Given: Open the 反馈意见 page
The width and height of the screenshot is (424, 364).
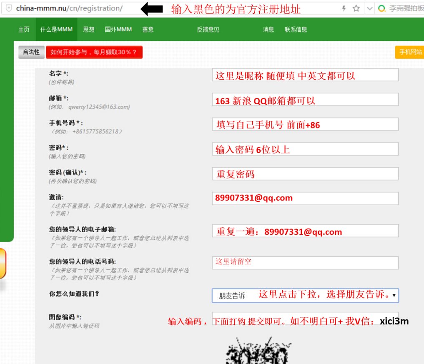Looking at the screenshot, I should [208, 30].
